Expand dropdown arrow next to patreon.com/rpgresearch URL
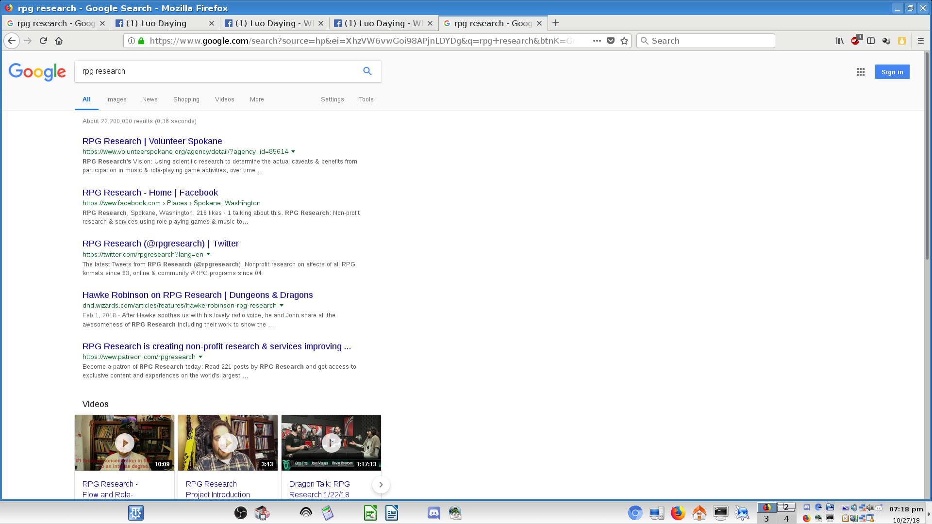 [200, 357]
